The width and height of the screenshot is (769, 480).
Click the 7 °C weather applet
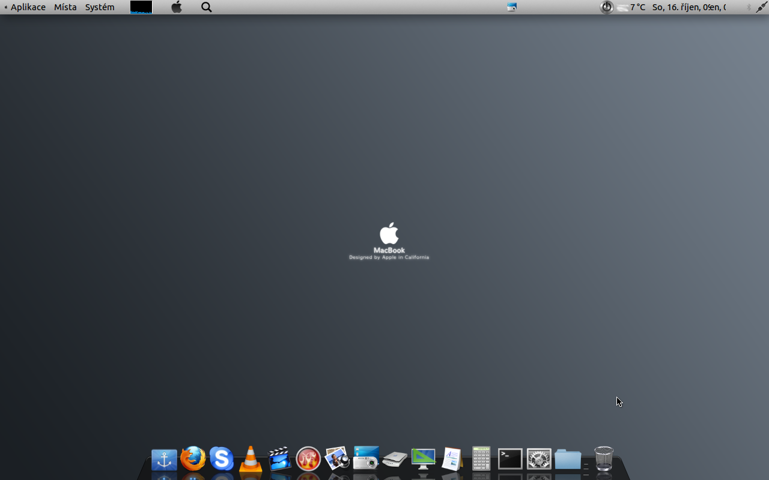(x=631, y=7)
